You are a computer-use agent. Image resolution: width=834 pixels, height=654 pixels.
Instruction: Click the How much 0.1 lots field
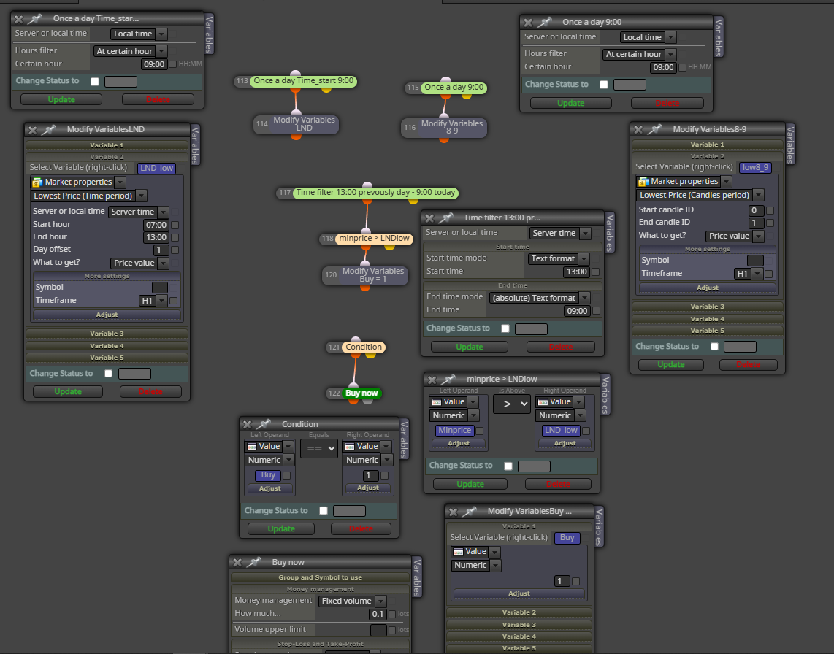pyautogui.click(x=377, y=614)
